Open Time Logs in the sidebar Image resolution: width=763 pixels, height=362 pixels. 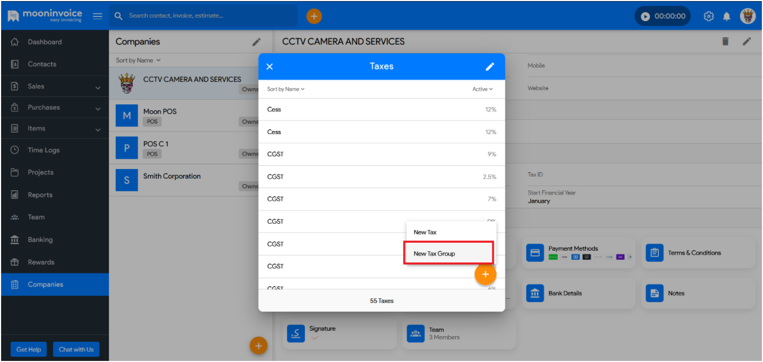[55, 151]
